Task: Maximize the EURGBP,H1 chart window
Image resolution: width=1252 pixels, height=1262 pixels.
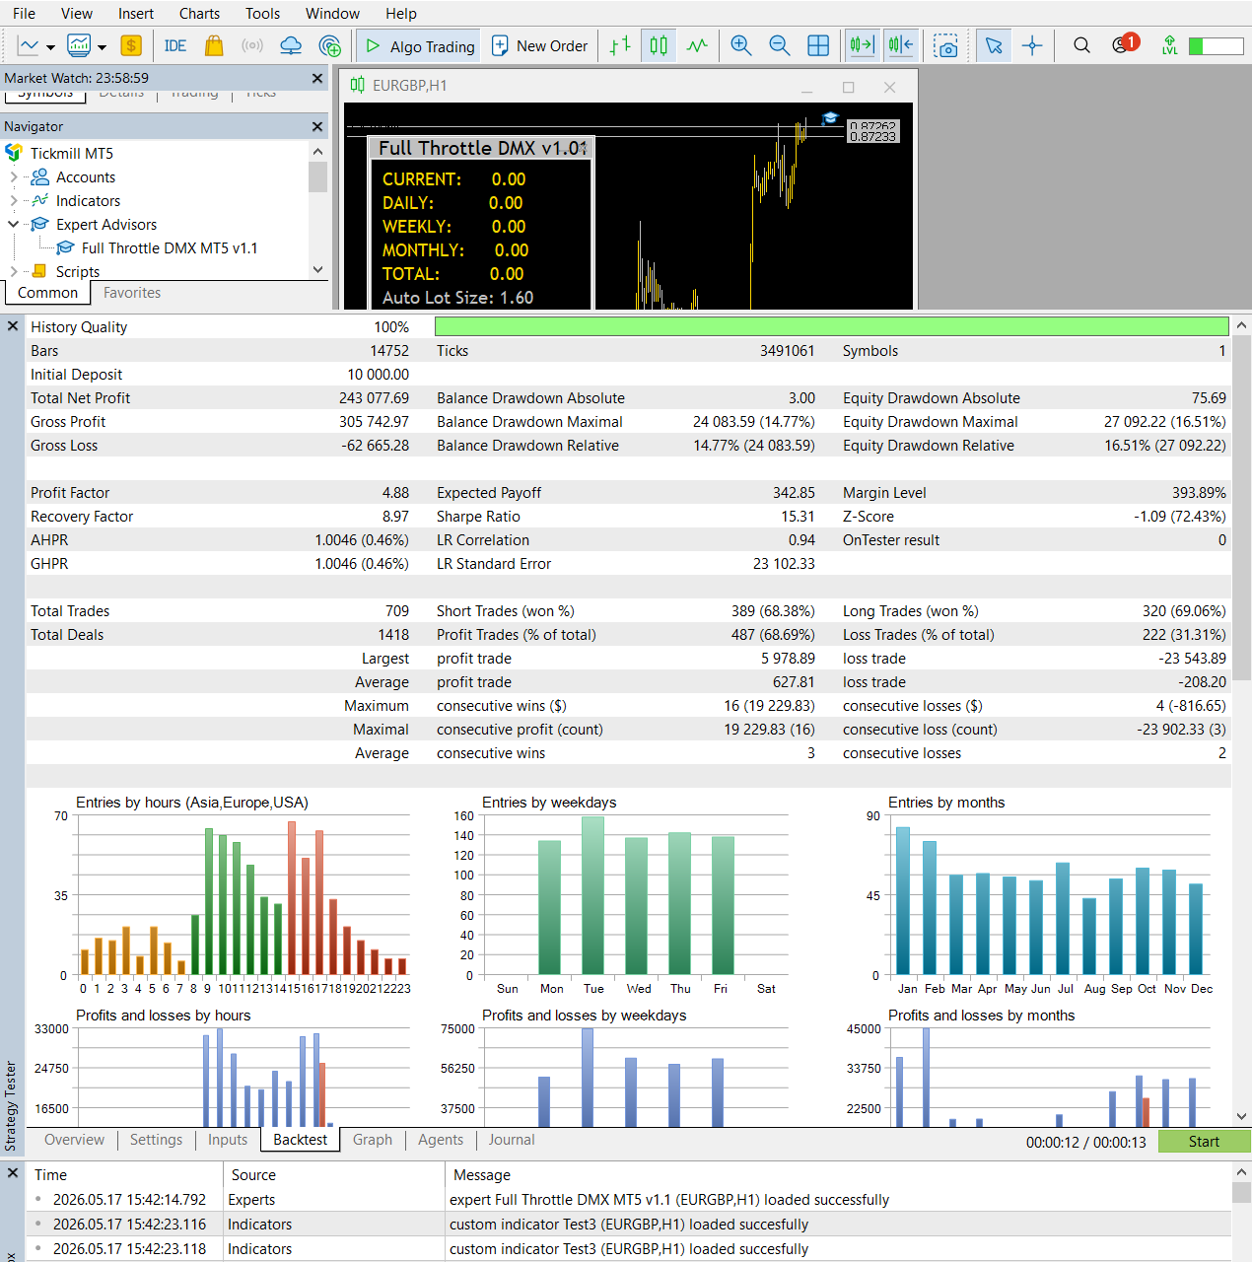Action: pyautogui.click(x=848, y=87)
